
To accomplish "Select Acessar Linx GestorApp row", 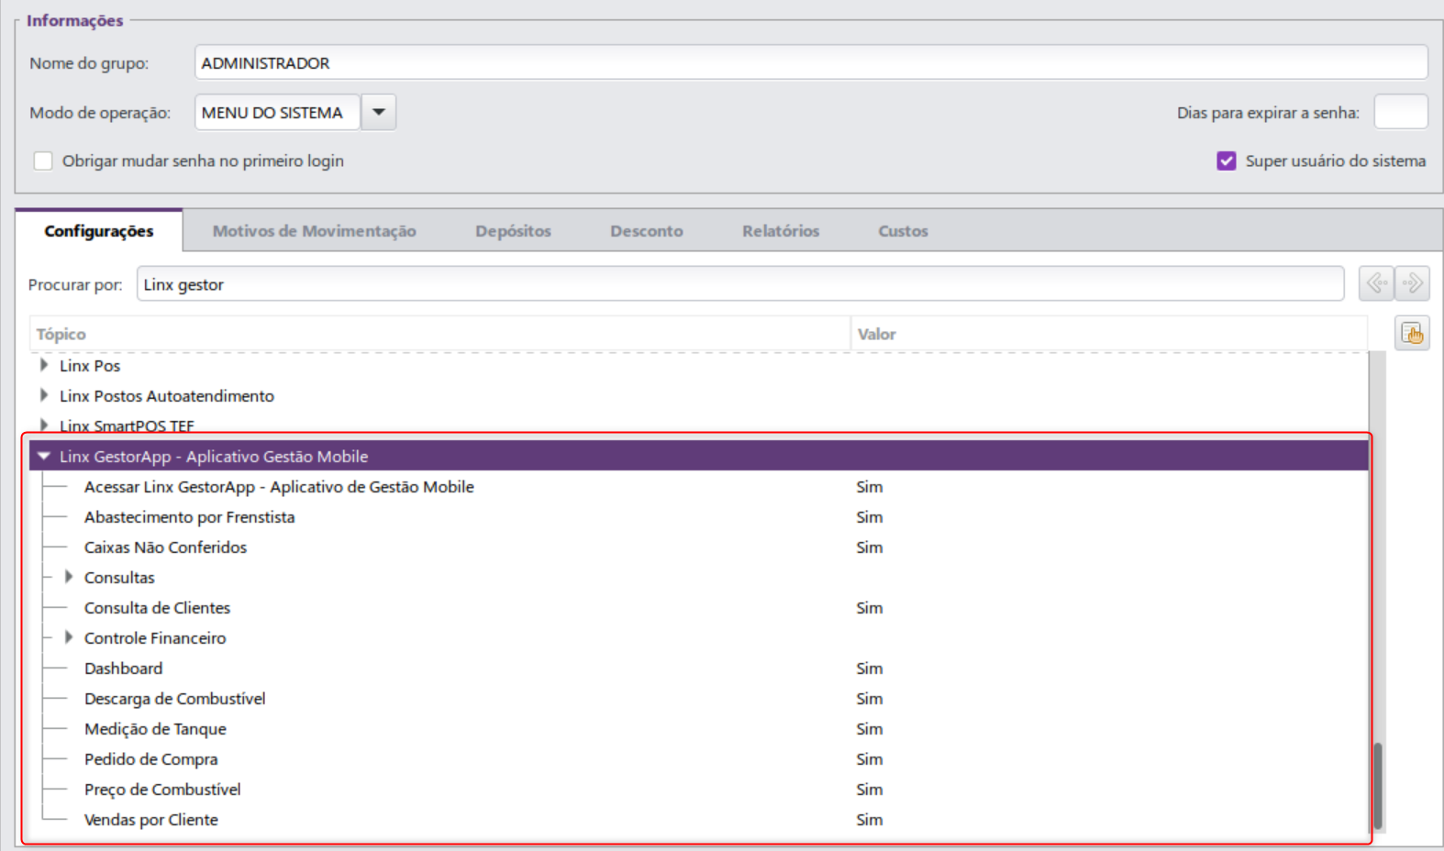I will (x=698, y=486).
